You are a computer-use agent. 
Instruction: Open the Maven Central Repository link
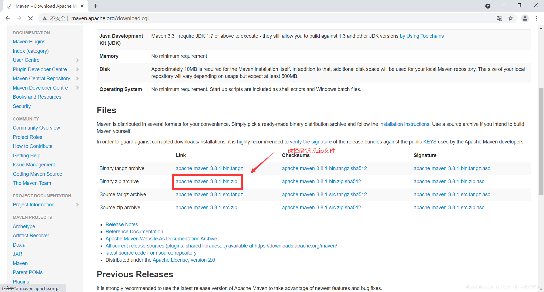coord(41,79)
